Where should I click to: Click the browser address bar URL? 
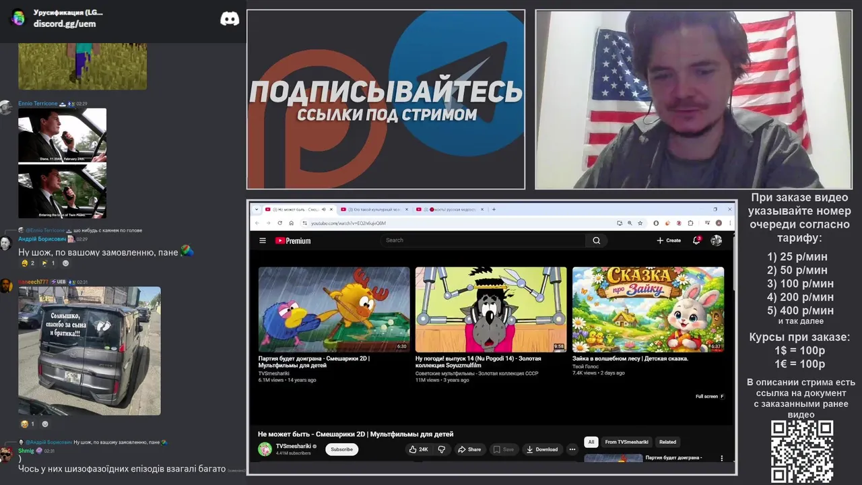(x=348, y=223)
